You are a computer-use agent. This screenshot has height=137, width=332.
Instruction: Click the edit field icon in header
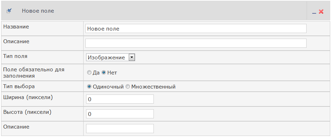(9, 11)
